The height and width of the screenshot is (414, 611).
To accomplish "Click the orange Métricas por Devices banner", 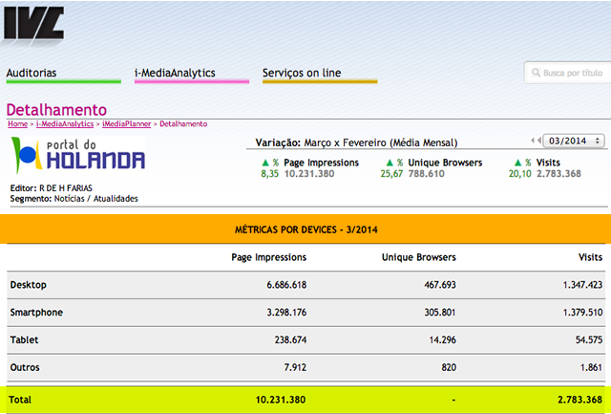I will point(305,230).
